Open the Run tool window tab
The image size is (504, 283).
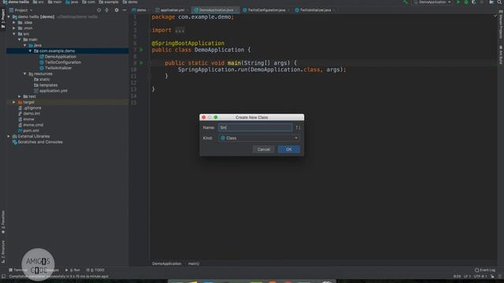(73, 270)
